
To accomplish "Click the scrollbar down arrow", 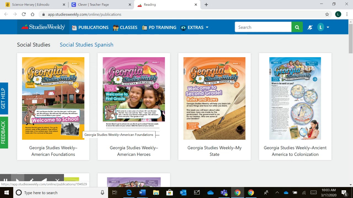I will pos(351,185).
